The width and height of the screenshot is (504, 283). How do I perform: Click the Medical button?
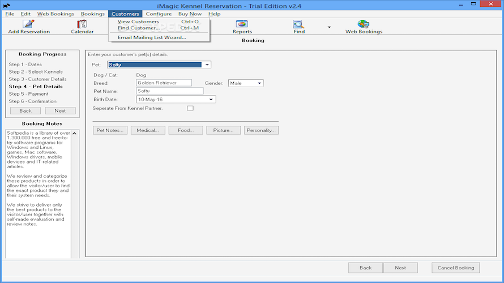pyautogui.click(x=148, y=130)
